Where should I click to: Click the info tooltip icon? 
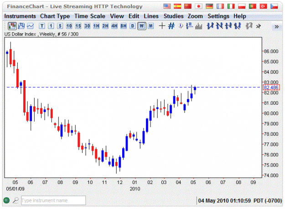[181, 26]
